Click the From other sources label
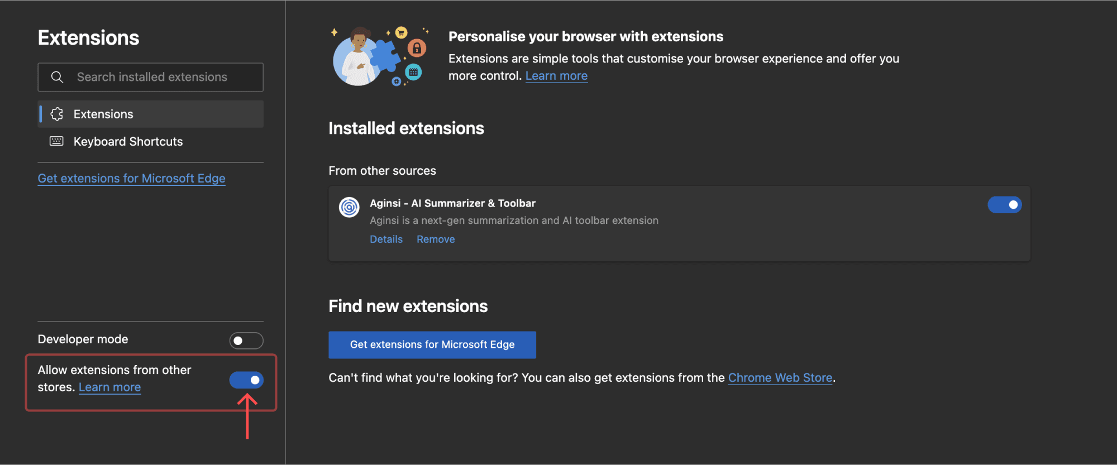This screenshot has width=1117, height=465. point(382,171)
